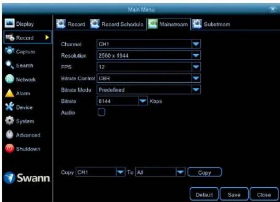The height and width of the screenshot is (202, 280).
Task: Click the Display monitor icon in sidebar
Action: tap(10, 23)
